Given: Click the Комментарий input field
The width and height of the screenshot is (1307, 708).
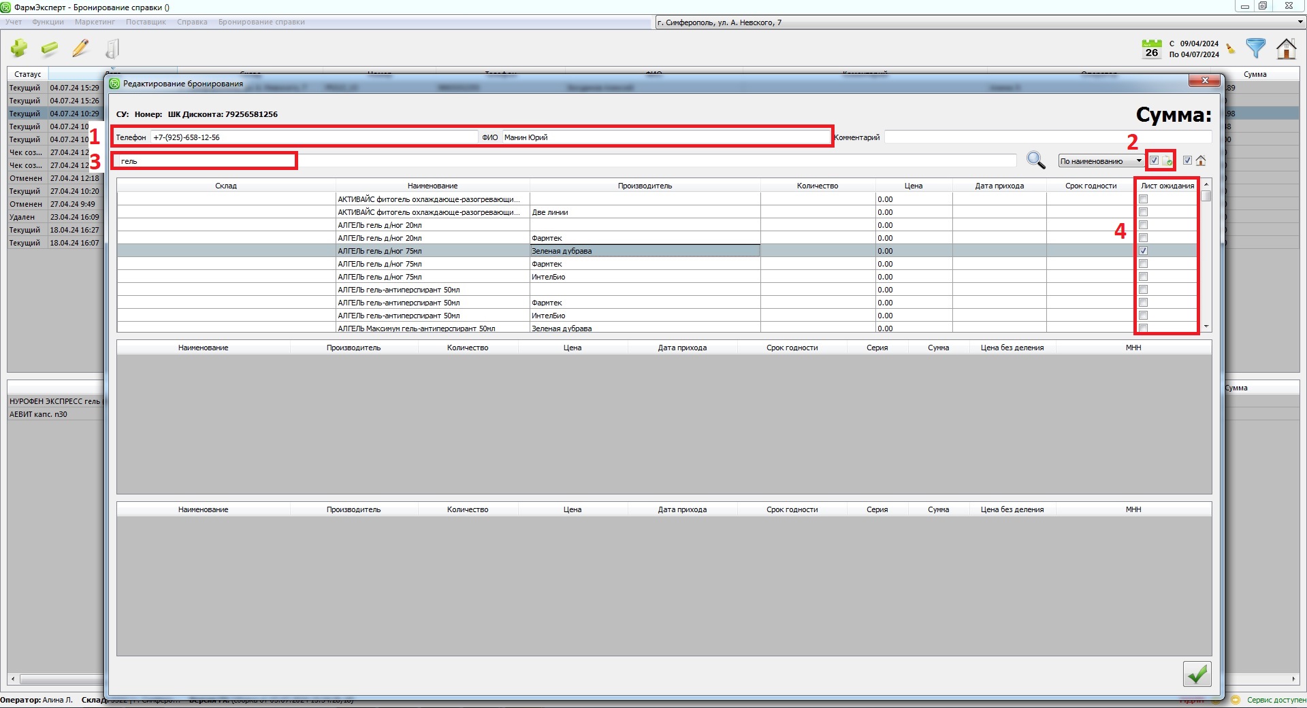Looking at the screenshot, I should tap(1047, 137).
